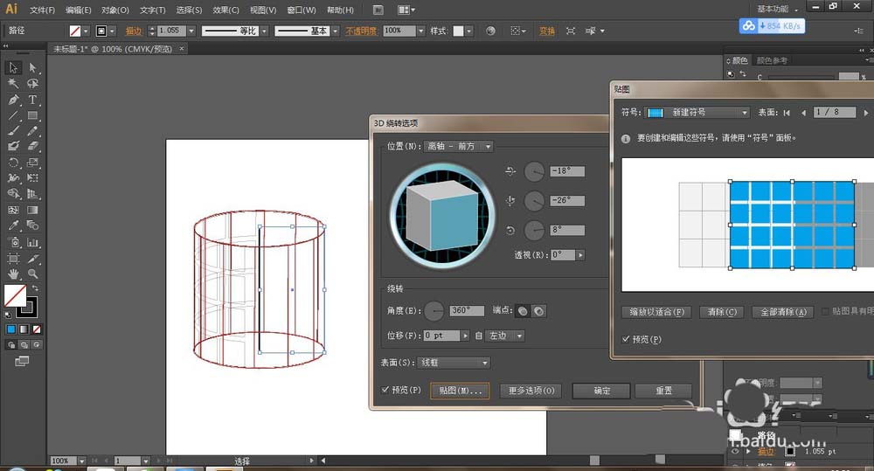Open the Effect menu
This screenshot has width=874, height=471.
[225, 10]
